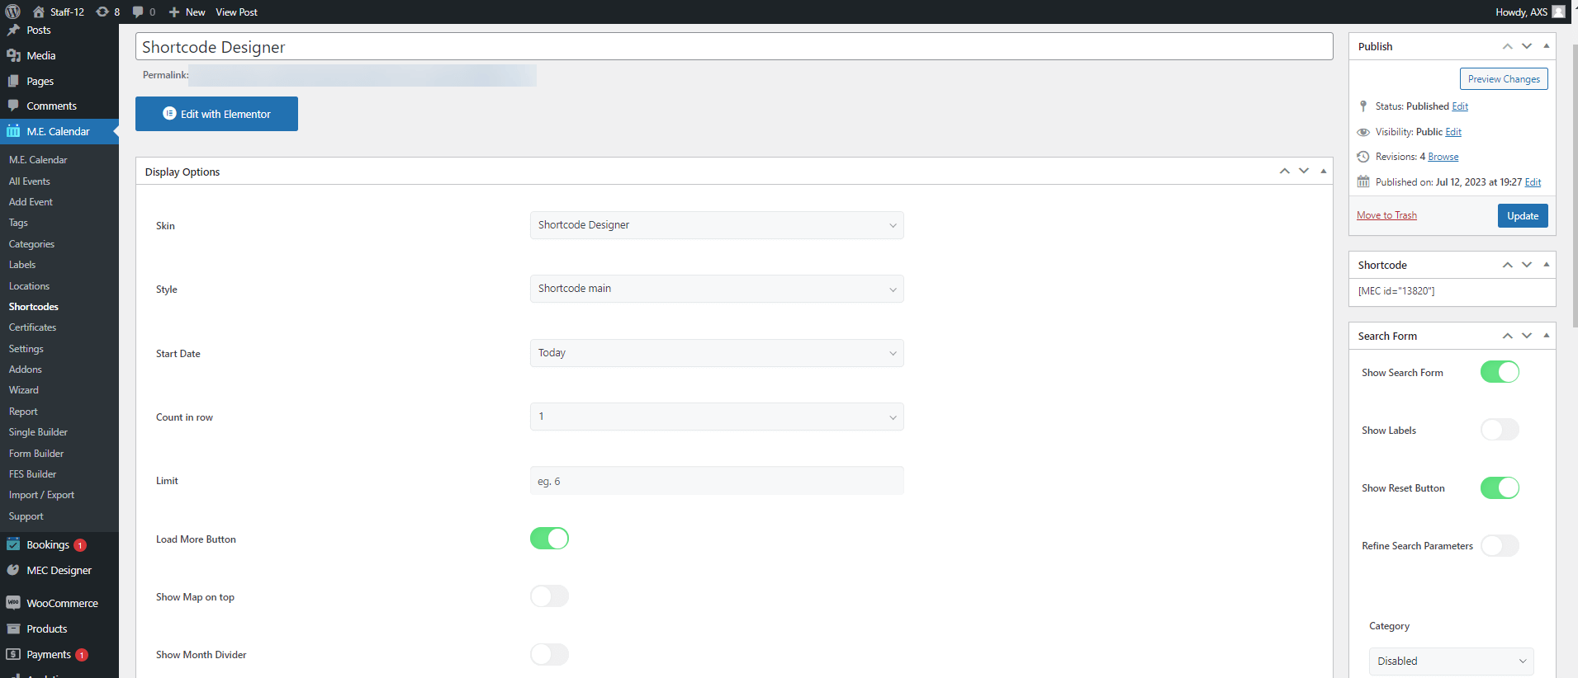Click the Update button
This screenshot has height=678, width=1578.
[1522, 215]
